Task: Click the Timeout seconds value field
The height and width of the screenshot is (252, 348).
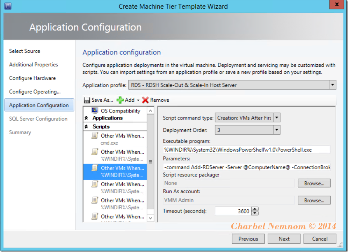Action: tap(233, 211)
